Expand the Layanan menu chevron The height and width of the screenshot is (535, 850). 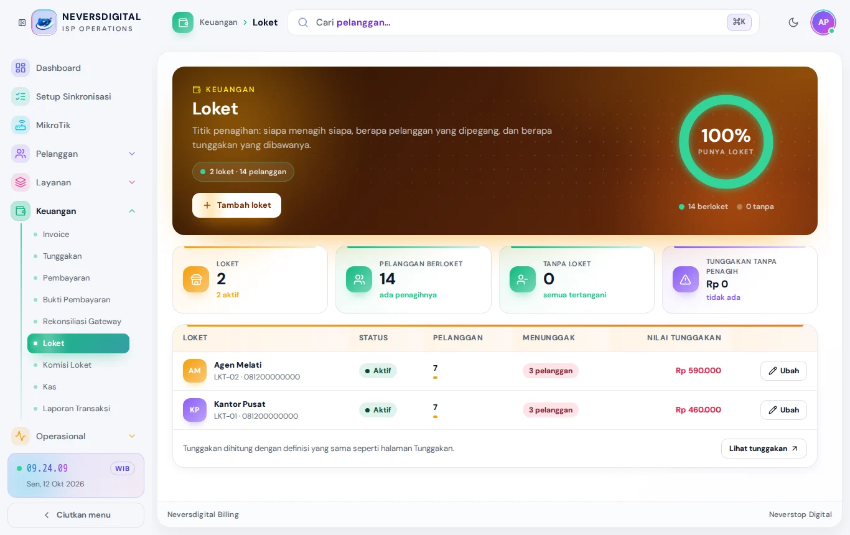[132, 182]
